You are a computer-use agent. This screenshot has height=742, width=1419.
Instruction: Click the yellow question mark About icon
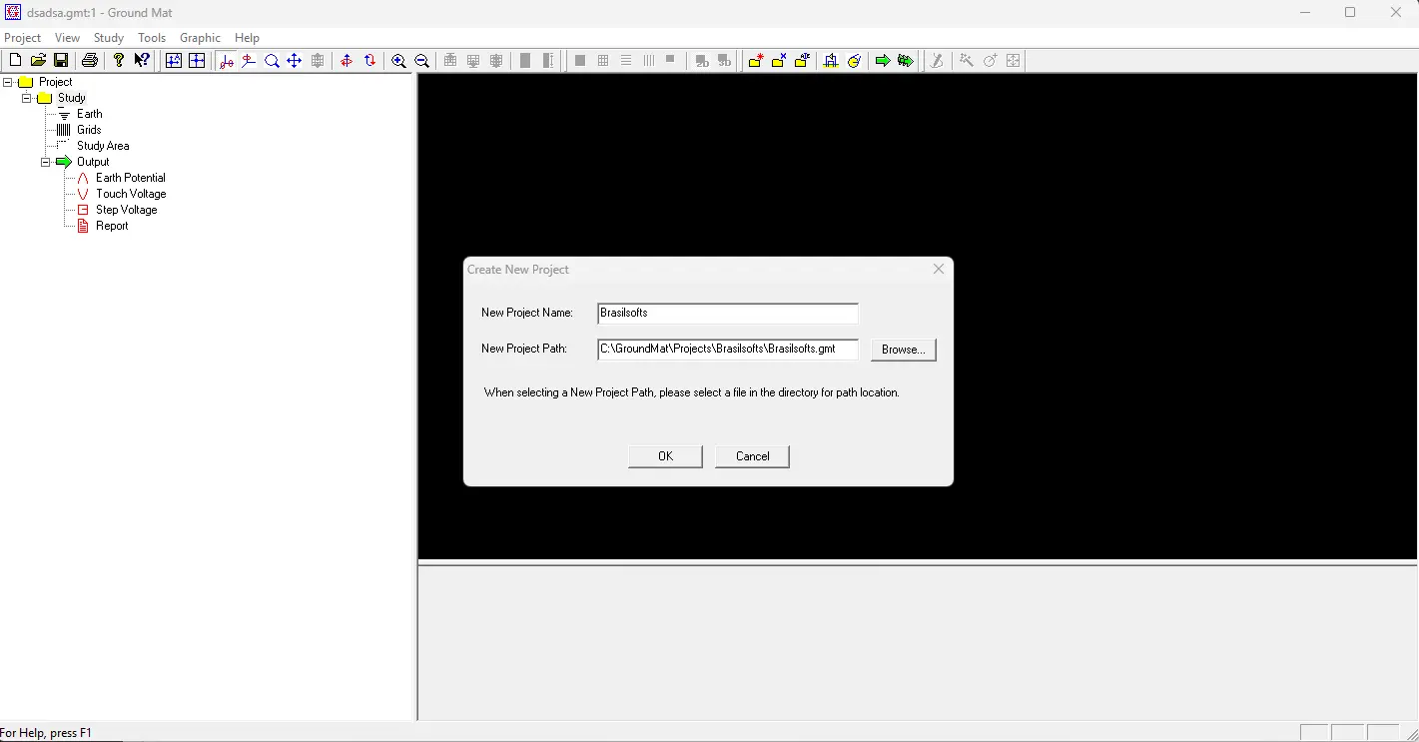(119, 61)
